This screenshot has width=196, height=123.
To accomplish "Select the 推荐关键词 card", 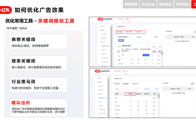I will click(x=39, y=42).
